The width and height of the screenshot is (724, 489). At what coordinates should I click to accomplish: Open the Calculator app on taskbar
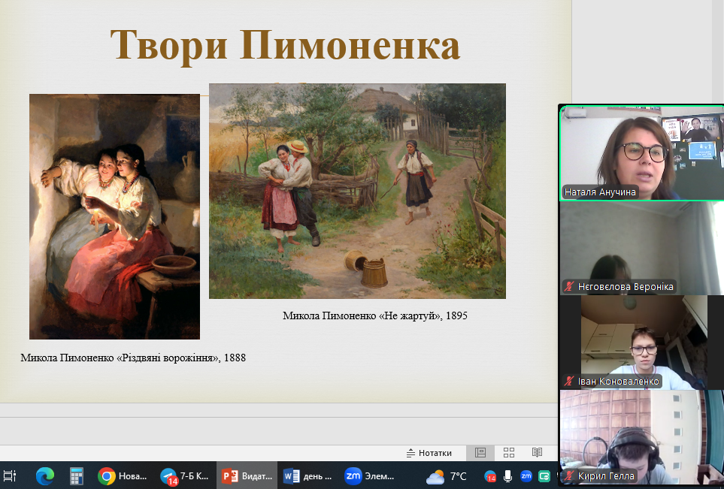pyautogui.click(x=76, y=475)
